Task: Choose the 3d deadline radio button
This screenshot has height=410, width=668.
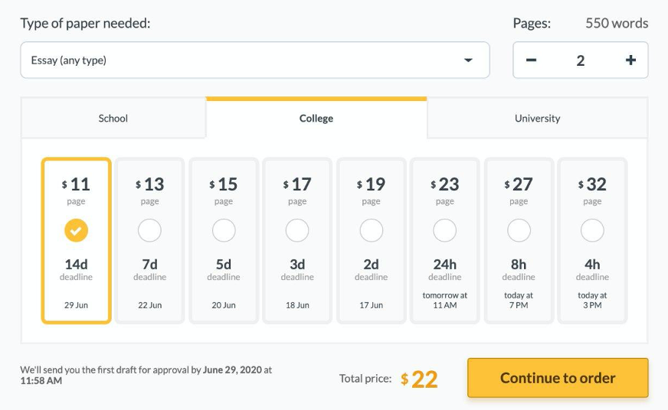Action: [297, 229]
